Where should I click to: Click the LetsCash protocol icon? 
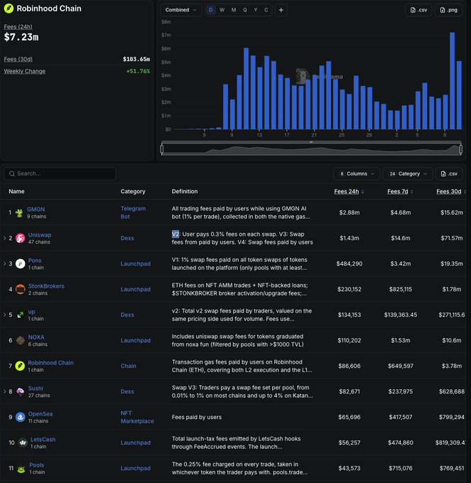(x=23, y=443)
